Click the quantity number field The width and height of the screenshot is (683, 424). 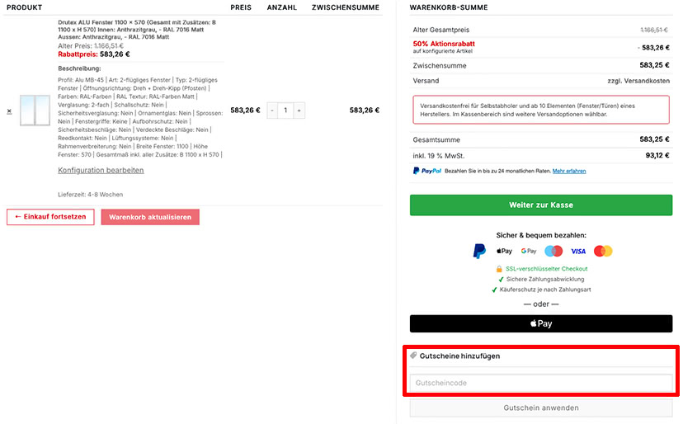coord(285,111)
